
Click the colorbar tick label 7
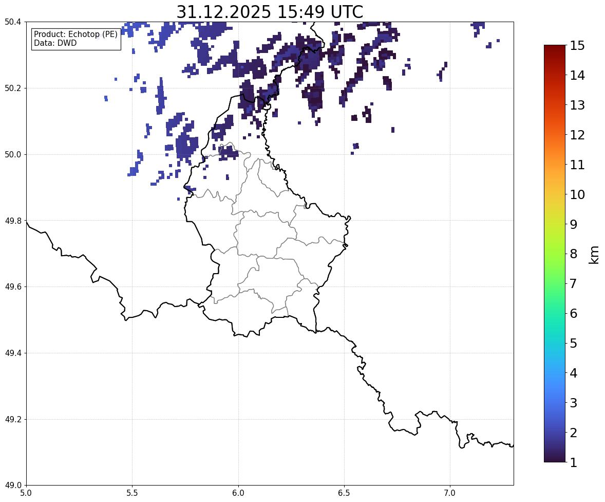click(x=574, y=283)
